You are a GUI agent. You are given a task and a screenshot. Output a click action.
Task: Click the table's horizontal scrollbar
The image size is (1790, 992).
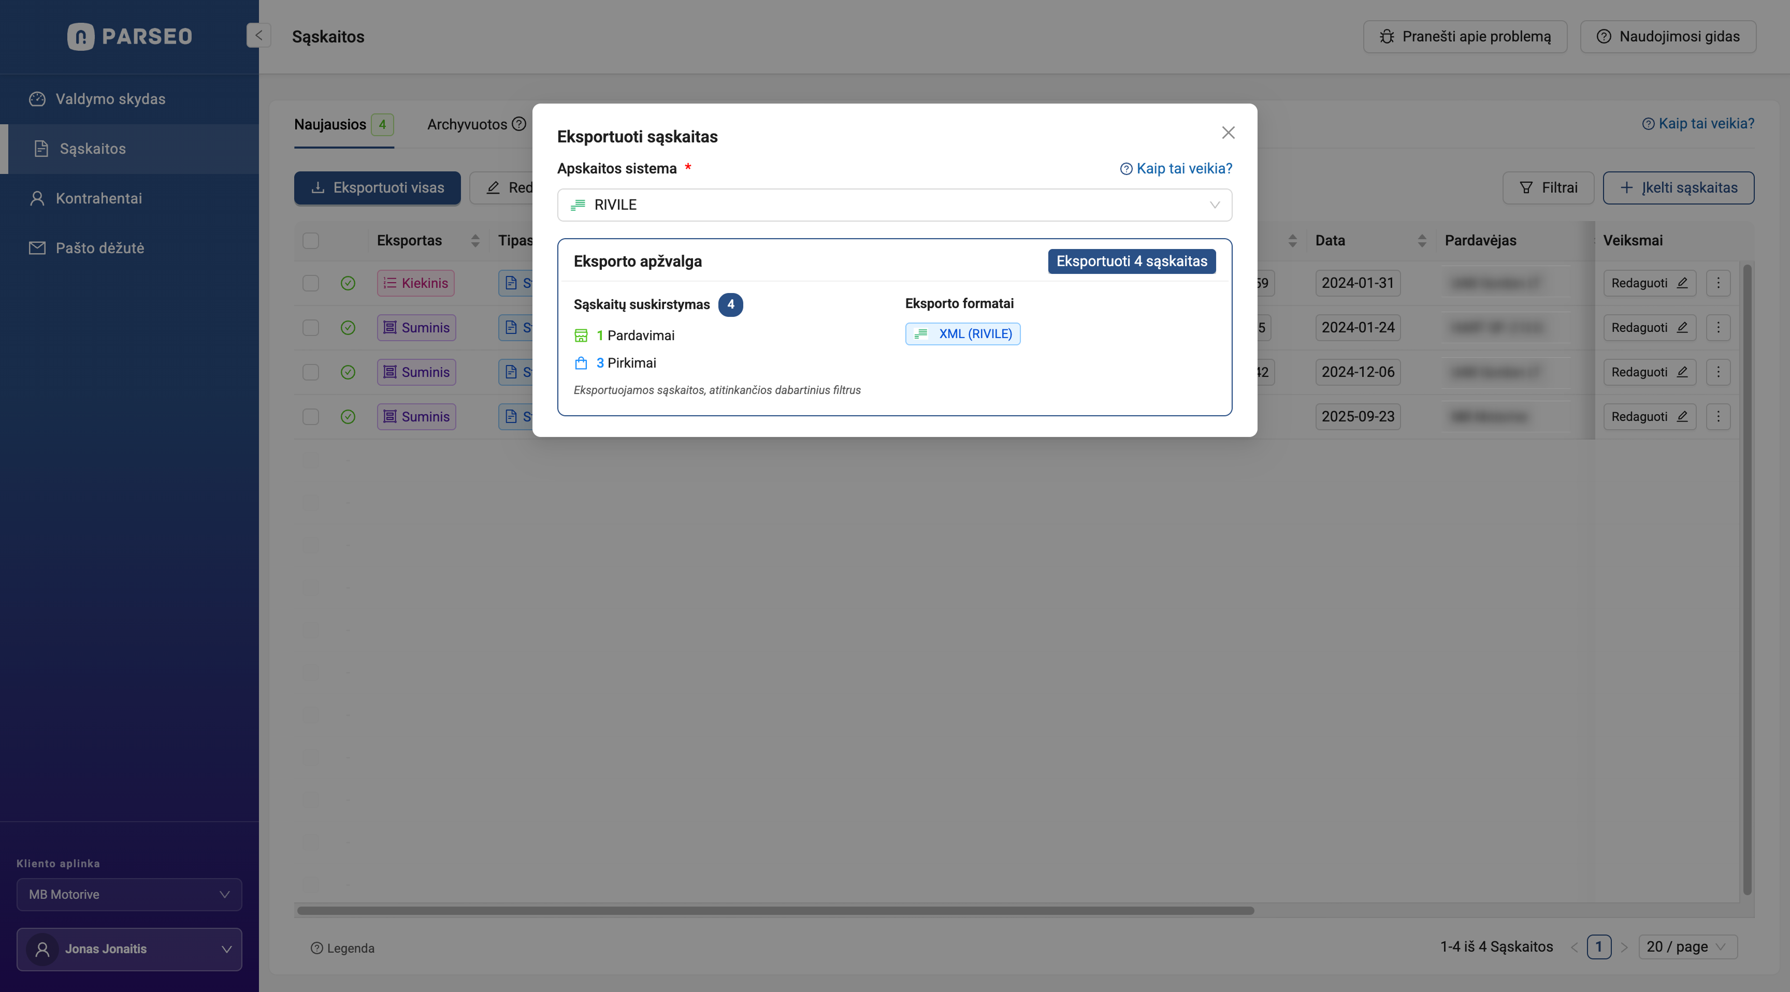click(x=775, y=911)
